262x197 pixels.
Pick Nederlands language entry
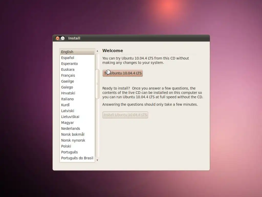click(77, 129)
